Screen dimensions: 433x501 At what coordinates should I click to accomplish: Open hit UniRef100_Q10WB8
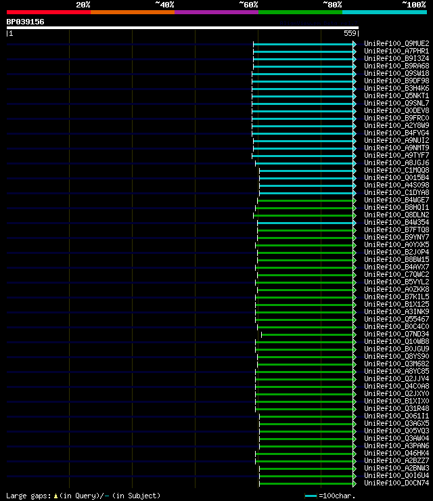pyautogui.click(x=396, y=342)
